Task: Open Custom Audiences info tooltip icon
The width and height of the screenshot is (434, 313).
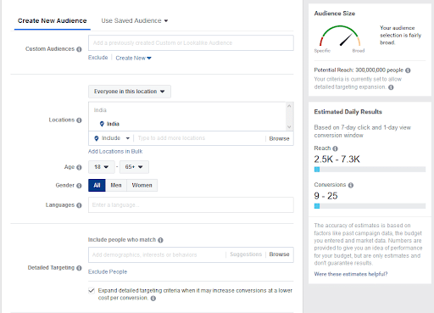Action: (79, 49)
